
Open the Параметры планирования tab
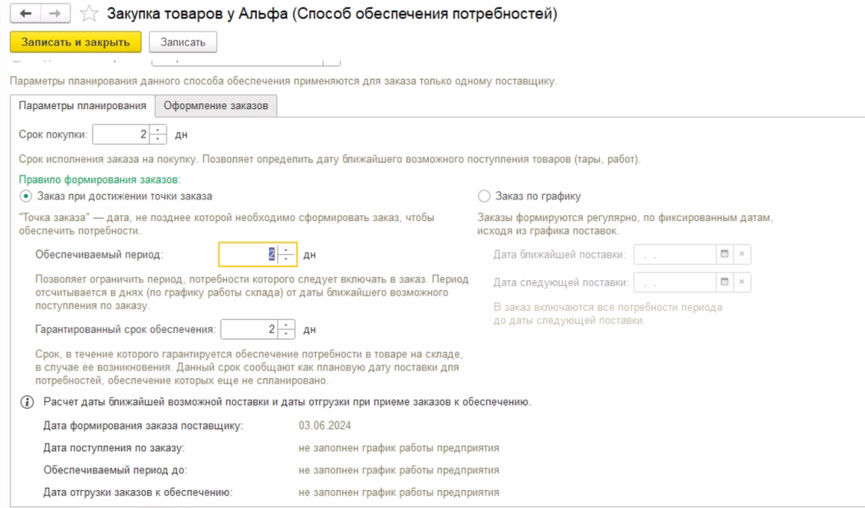[82, 106]
